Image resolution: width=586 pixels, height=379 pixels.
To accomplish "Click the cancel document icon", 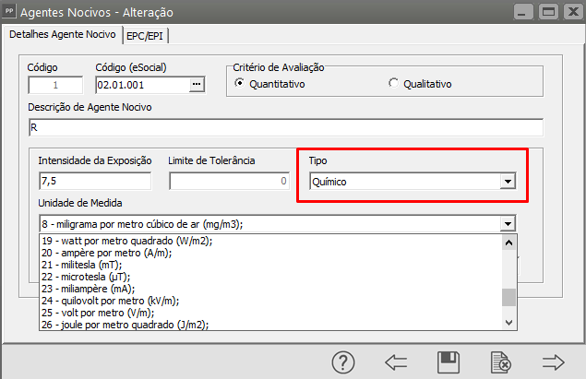I will tap(501, 361).
